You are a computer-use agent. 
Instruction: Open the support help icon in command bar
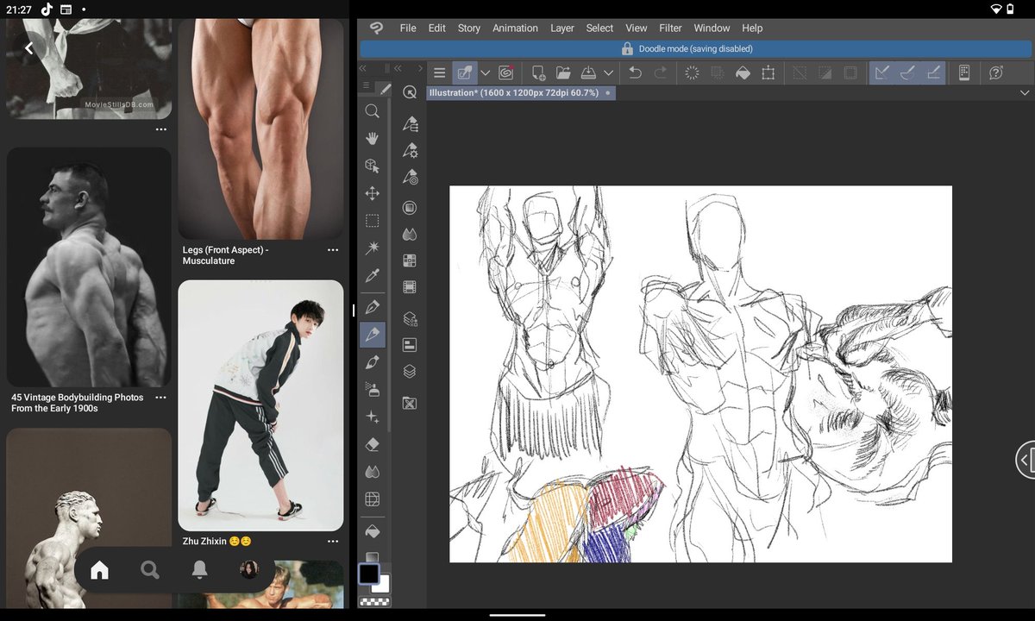[x=996, y=73]
